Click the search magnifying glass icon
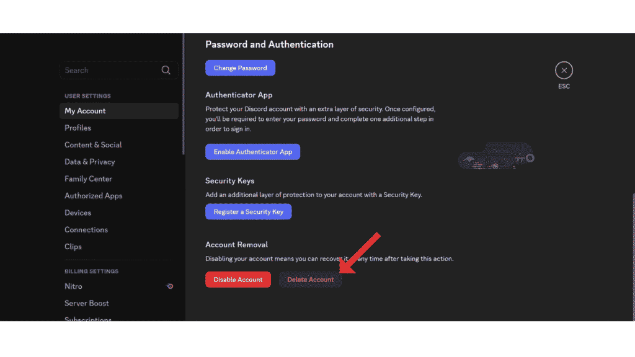Screen dimensions: 635x357 [166, 70]
